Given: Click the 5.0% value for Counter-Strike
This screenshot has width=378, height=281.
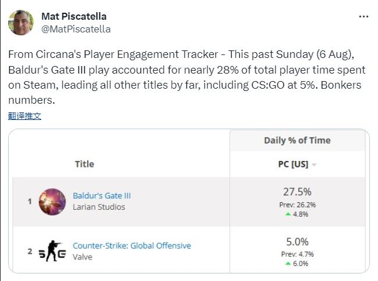Looking at the screenshot, I should [x=297, y=242].
